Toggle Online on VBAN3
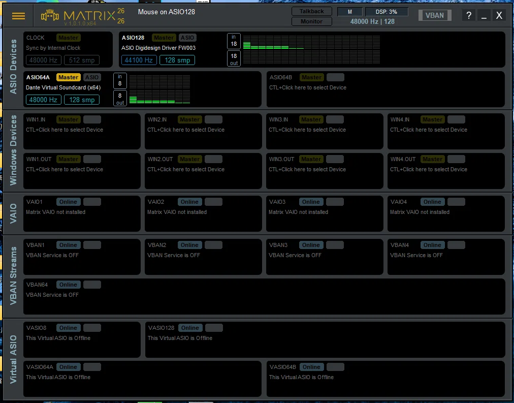The width and height of the screenshot is (514, 403). [311, 245]
